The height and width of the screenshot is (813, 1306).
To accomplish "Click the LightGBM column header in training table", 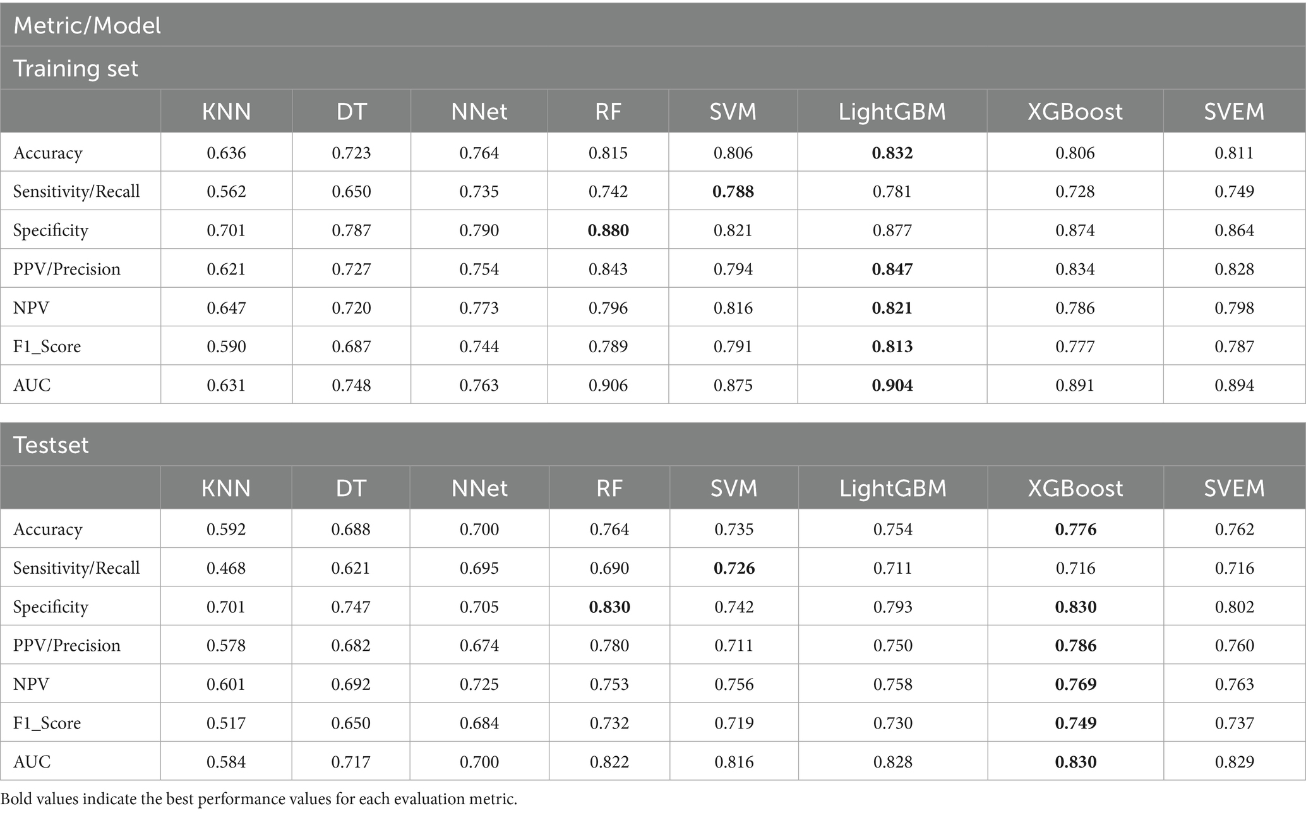I will (892, 111).
